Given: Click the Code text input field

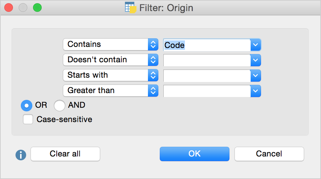Looking at the screenshot, I should (206, 45).
